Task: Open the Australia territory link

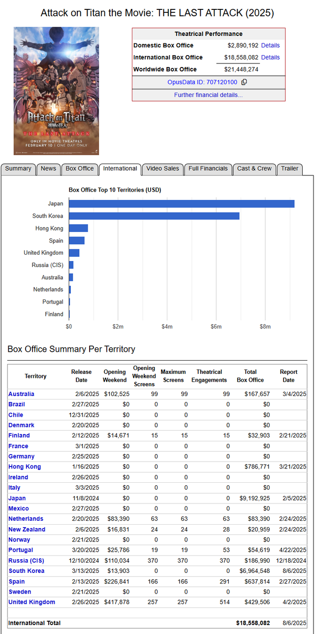Action: pos(21,394)
